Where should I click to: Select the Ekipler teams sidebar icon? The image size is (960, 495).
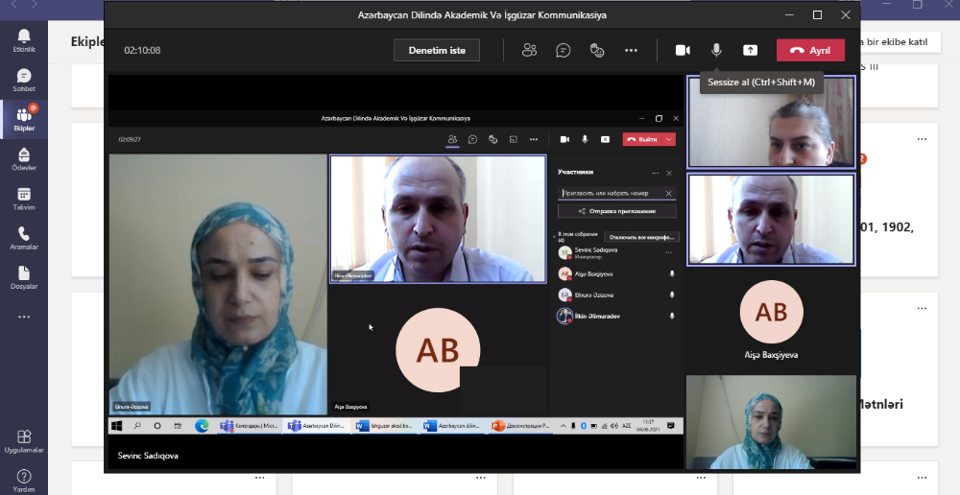24,119
